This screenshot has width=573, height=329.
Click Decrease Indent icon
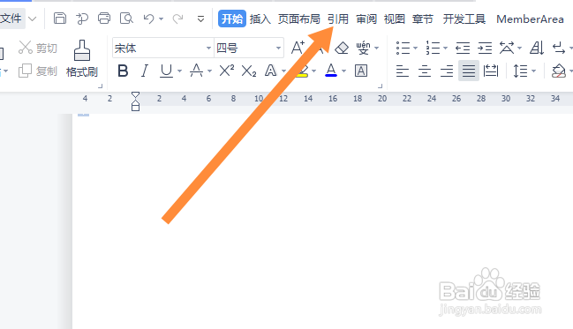463,48
